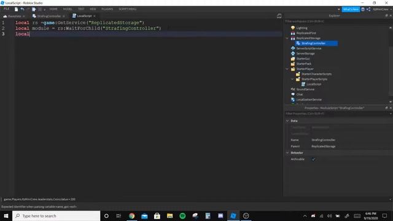Collapse the Behavior properties section

pyautogui.click(x=287, y=153)
